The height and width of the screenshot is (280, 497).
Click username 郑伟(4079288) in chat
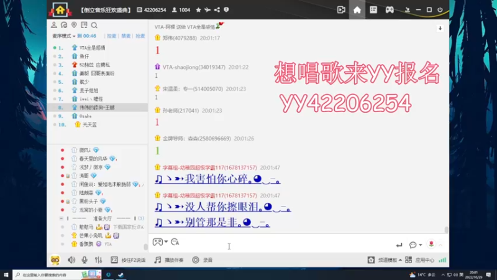click(180, 38)
